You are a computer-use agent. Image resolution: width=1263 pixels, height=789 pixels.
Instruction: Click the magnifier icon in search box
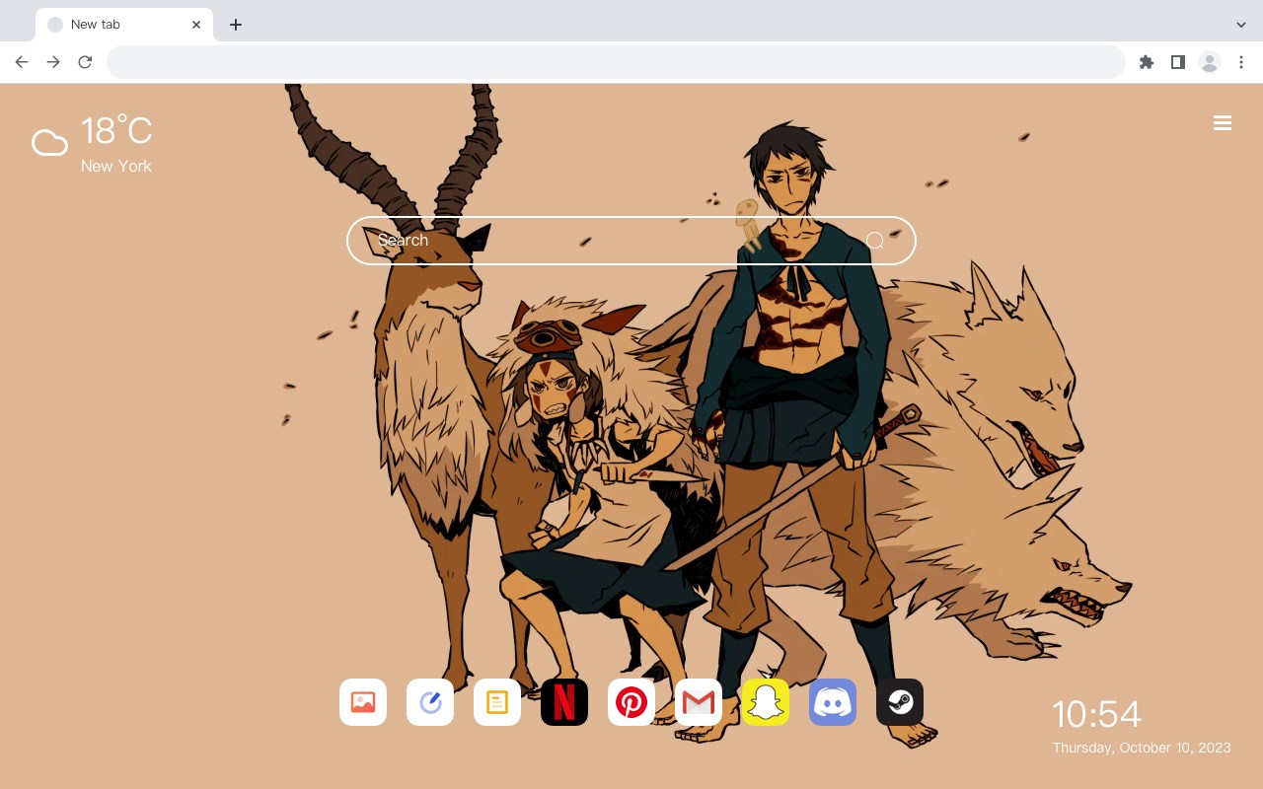pyautogui.click(x=874, y=241)
